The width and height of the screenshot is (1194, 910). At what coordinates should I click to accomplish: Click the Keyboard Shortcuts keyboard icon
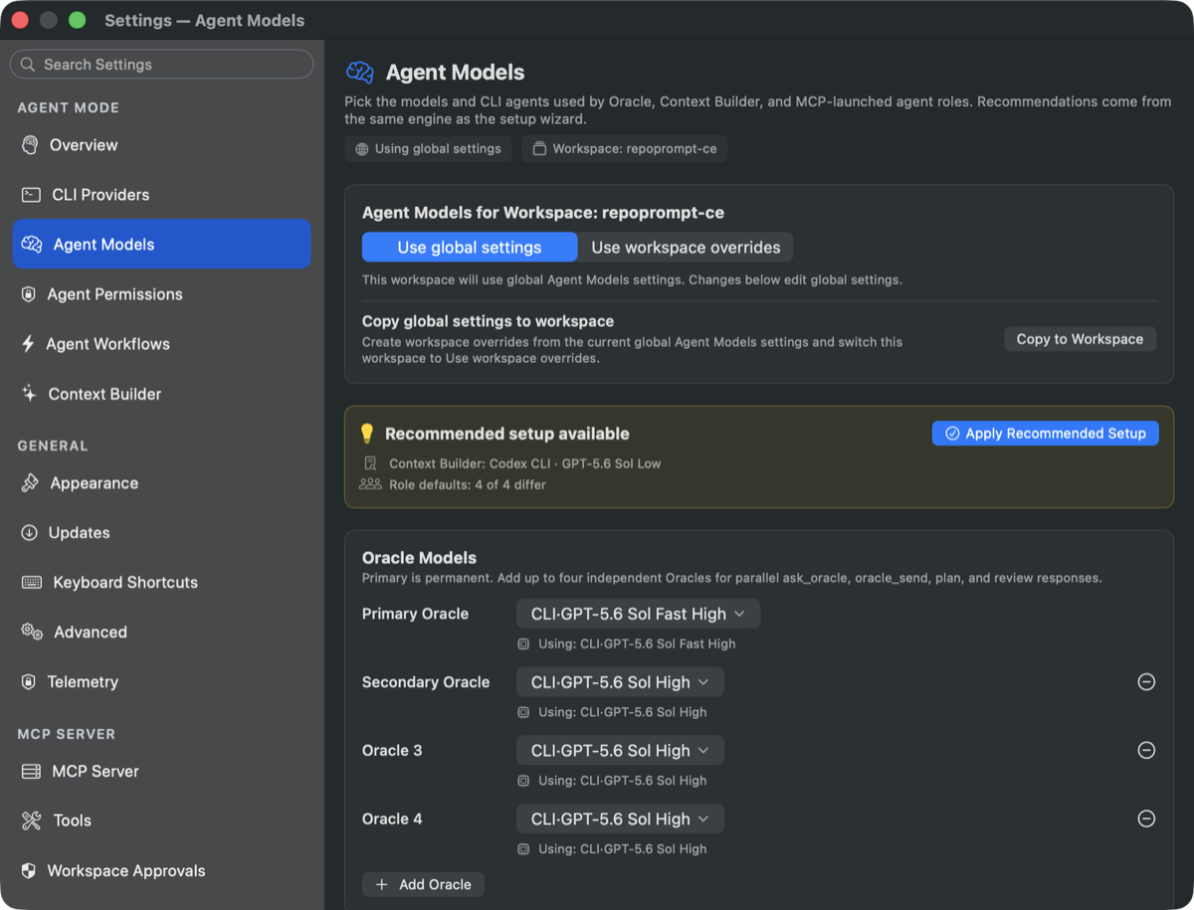(32, 583)
